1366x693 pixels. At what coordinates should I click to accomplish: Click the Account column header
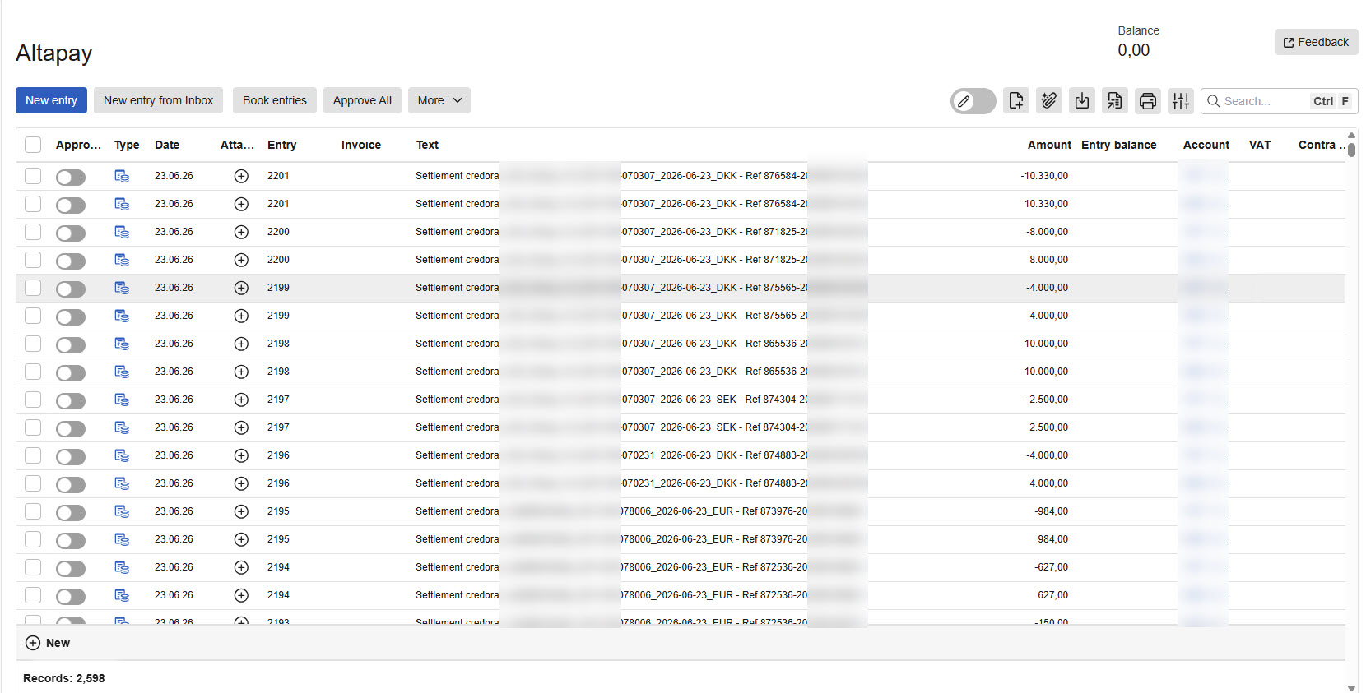pos(1206,145)
